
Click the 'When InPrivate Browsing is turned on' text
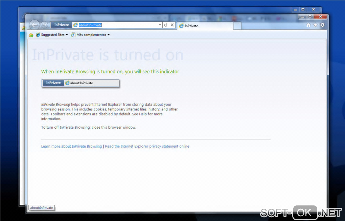tap(110, 71)
